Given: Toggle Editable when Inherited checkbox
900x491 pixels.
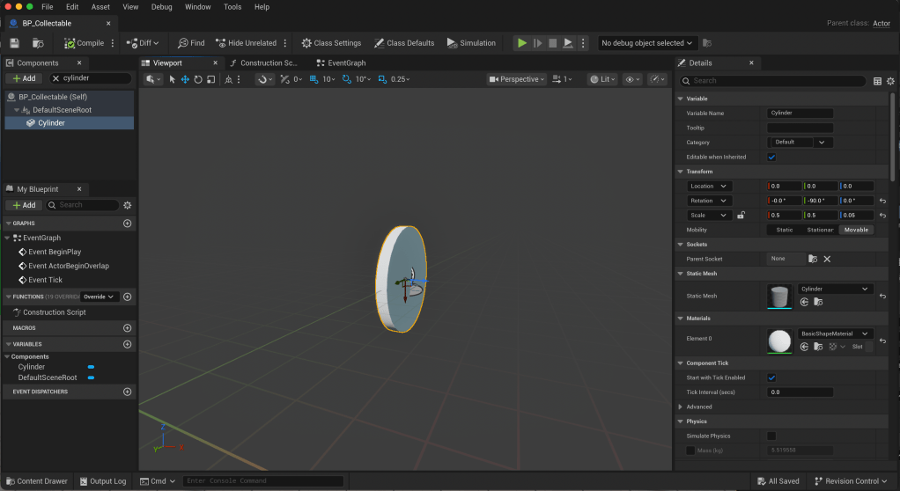Looking at the screenshot, I should point(771,157).
